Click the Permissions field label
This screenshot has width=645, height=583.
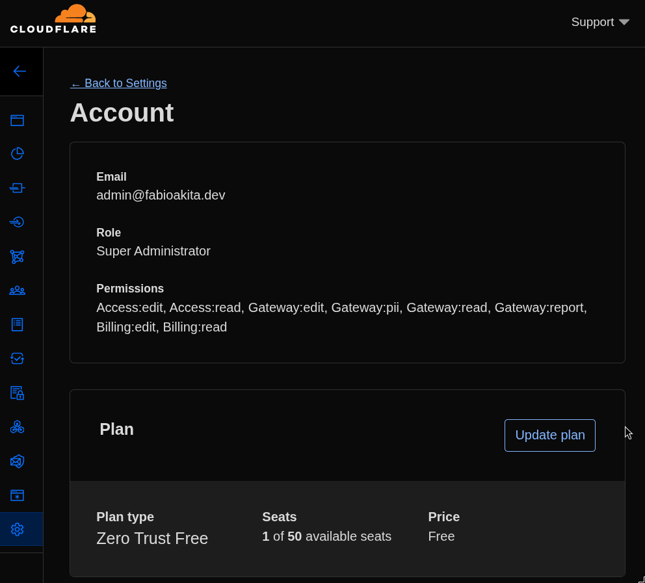[x=130, y=288]
